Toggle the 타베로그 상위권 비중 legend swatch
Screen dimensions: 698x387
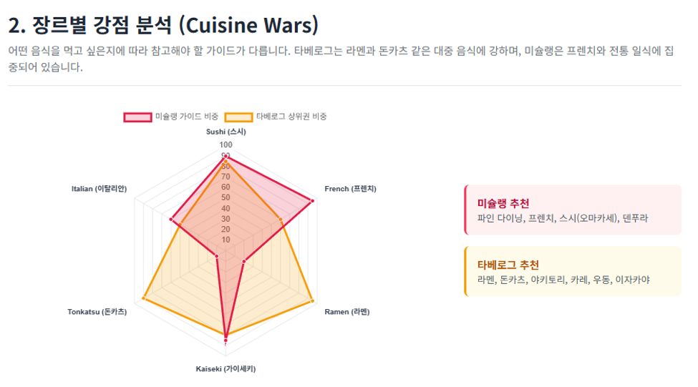click(x=238, y=117)
